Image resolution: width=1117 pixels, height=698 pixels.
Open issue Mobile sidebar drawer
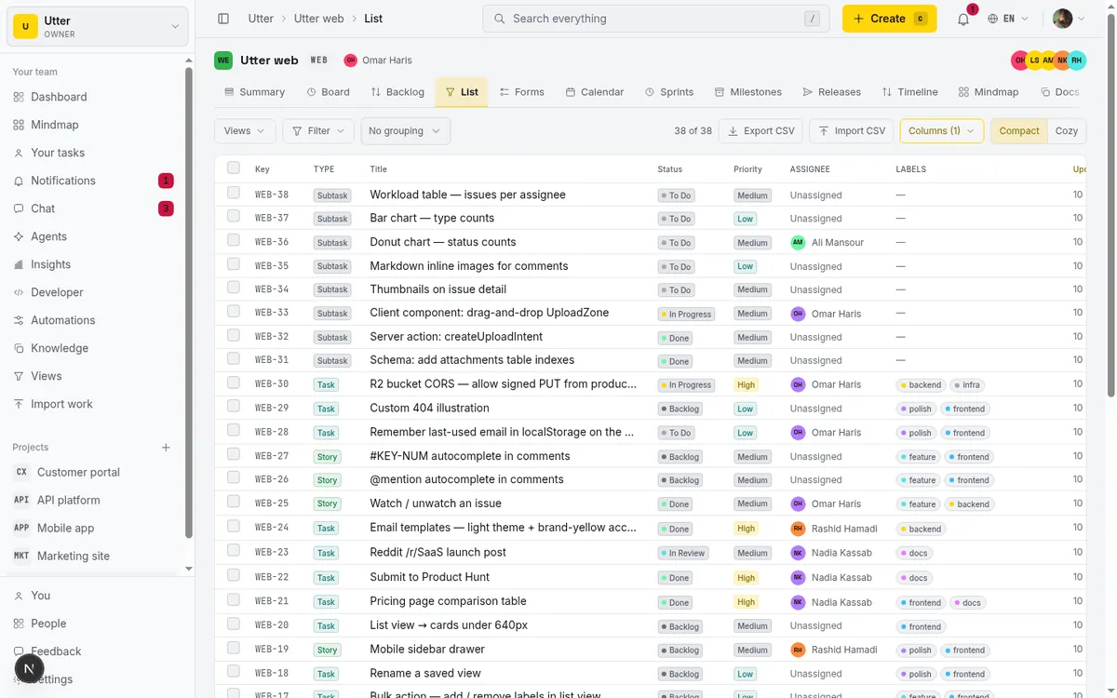427,650
